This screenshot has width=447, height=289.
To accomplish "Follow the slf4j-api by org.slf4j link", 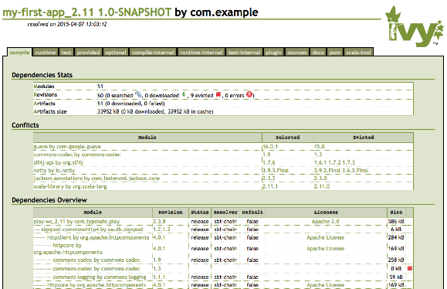I will click(58, 162).
